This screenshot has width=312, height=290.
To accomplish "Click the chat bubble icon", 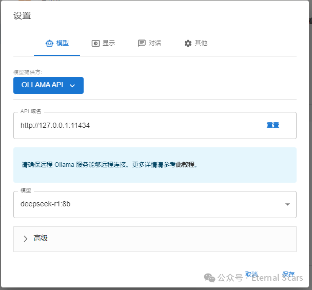I will click(142, 43).
